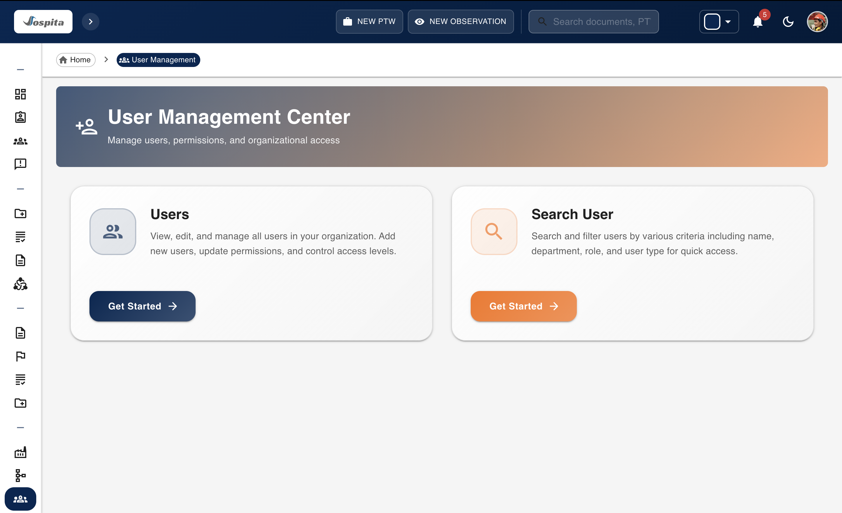Viewport: 842px width, 513px height.
Task: Click the NEW OBSERVATION button
Action: click(x=460, y=22)
